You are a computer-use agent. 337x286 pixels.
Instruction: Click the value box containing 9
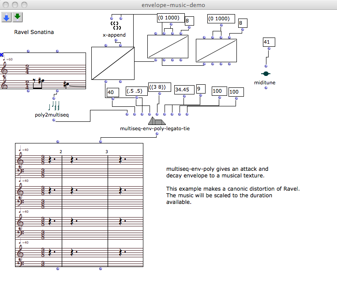201,89
